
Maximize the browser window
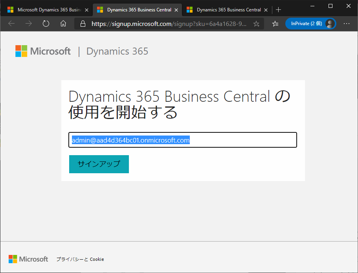click(x=330, y=6)
